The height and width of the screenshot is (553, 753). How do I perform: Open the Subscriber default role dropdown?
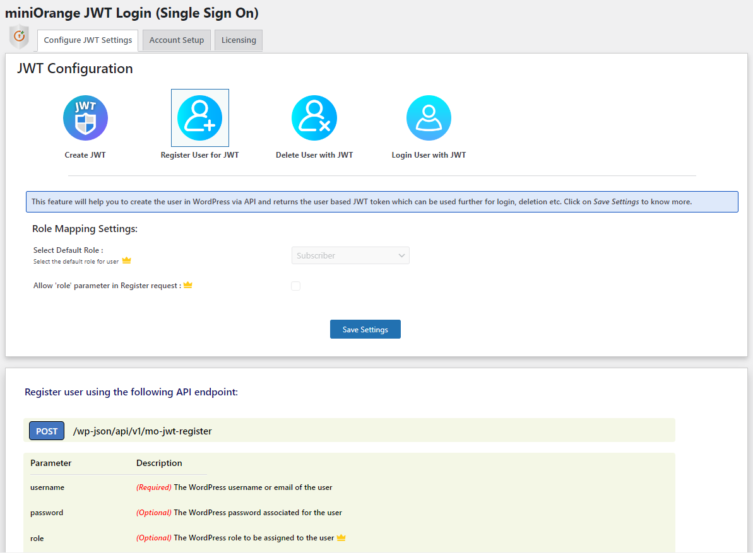[350, 255]
